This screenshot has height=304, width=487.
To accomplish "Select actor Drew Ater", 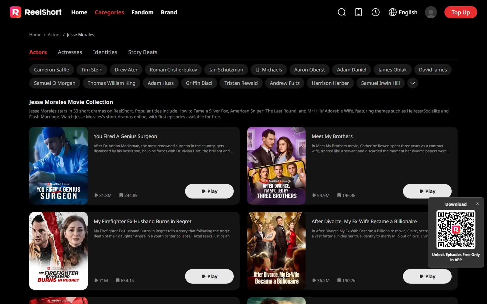I will tap(126, 70).
